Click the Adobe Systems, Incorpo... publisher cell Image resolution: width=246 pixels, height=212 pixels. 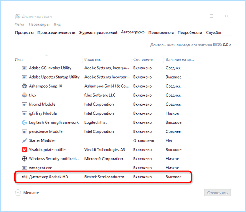tap(107, 68)
